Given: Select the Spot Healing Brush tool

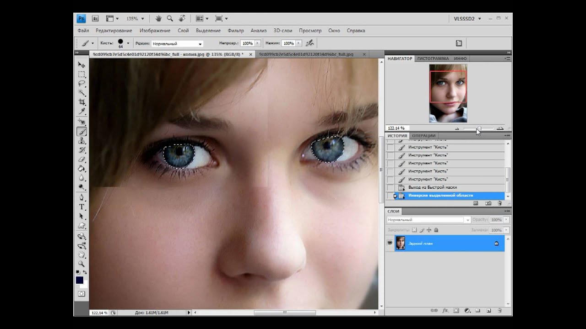Looking at the screenshot, I should tap(81, 122).
